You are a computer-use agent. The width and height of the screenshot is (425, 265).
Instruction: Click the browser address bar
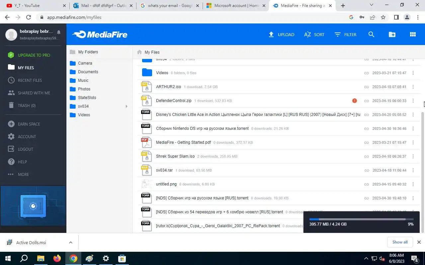[x=193, y=17]
